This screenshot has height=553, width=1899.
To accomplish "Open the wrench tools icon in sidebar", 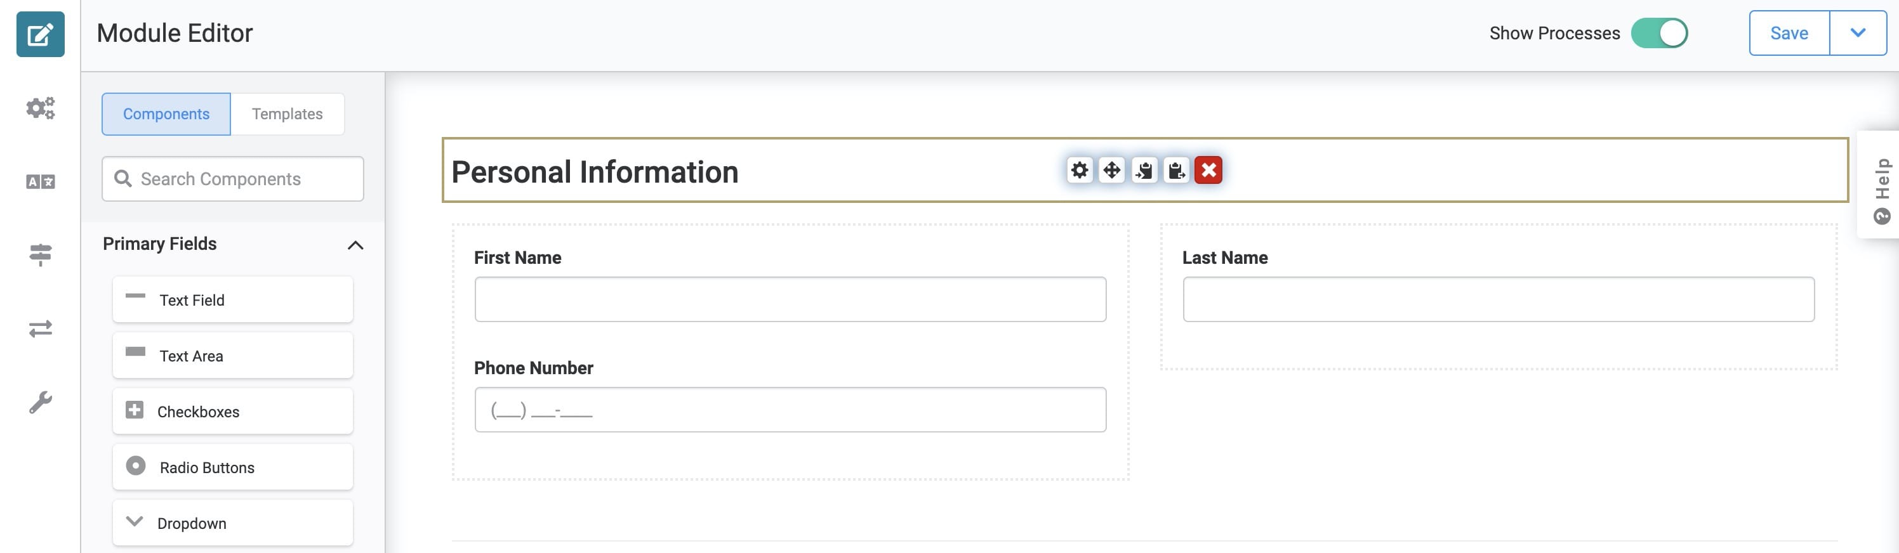I will click(x=41, y=402).
